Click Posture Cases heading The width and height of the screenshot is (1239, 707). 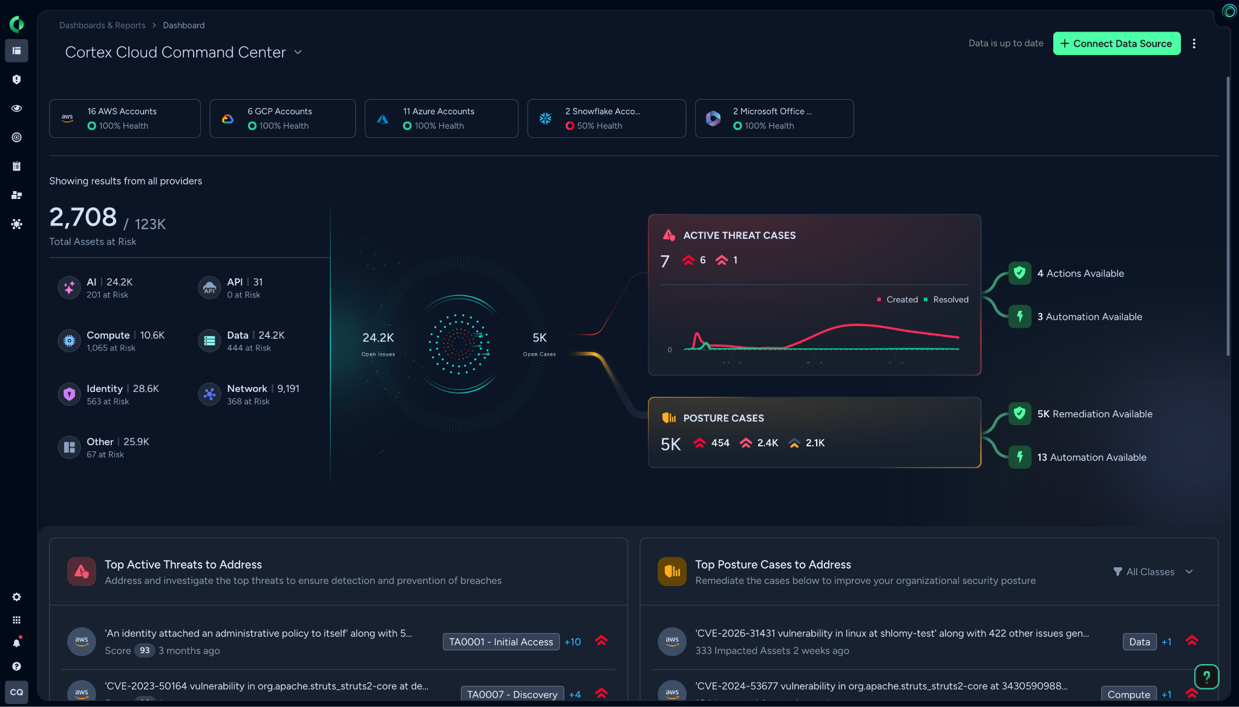[724, 418]
